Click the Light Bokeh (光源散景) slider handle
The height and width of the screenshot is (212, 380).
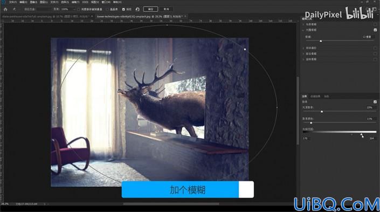click(x=322, y=112)
